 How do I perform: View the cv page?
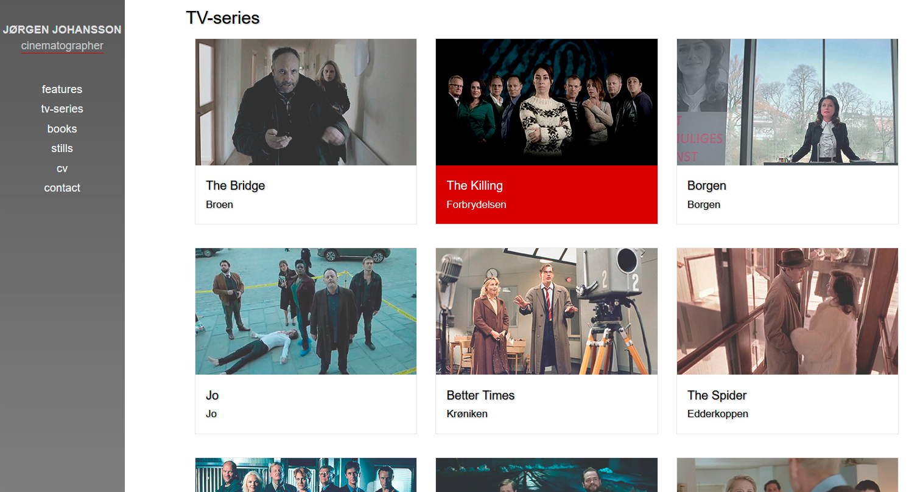[x=62, y=168]
